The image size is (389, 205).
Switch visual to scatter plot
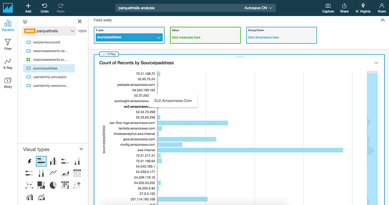point(29,185)
